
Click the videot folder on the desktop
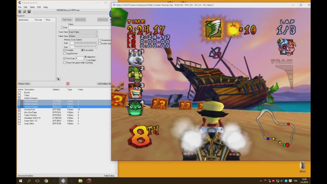coord(302,167)
